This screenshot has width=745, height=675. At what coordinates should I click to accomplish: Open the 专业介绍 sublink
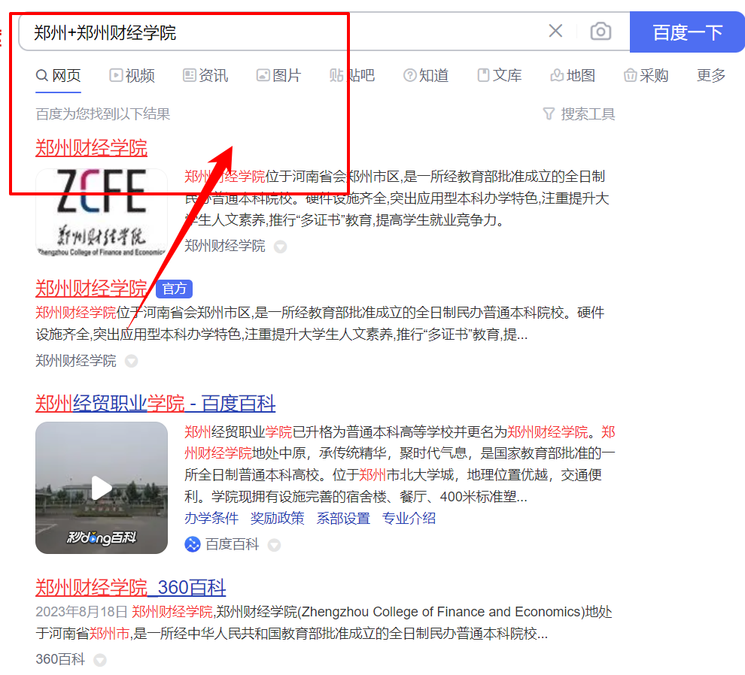409,518
